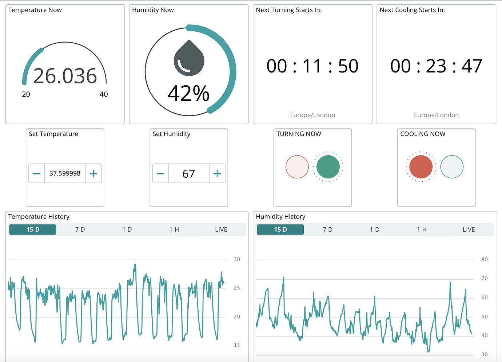Viewport: 502px width, 362px height.
Task: Click the plus icon to increase Set Humidity
Action: pyautogui.click(x=217, y=173)
